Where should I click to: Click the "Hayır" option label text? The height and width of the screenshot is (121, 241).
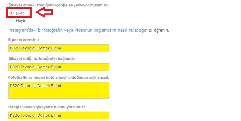(x=21, y=21)
